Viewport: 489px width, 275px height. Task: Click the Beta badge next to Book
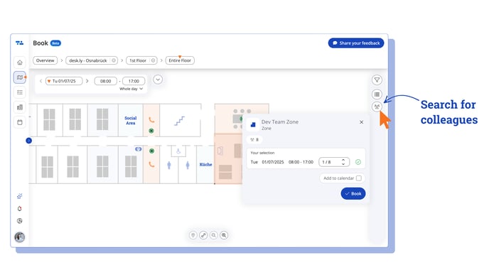coord(55,43)
